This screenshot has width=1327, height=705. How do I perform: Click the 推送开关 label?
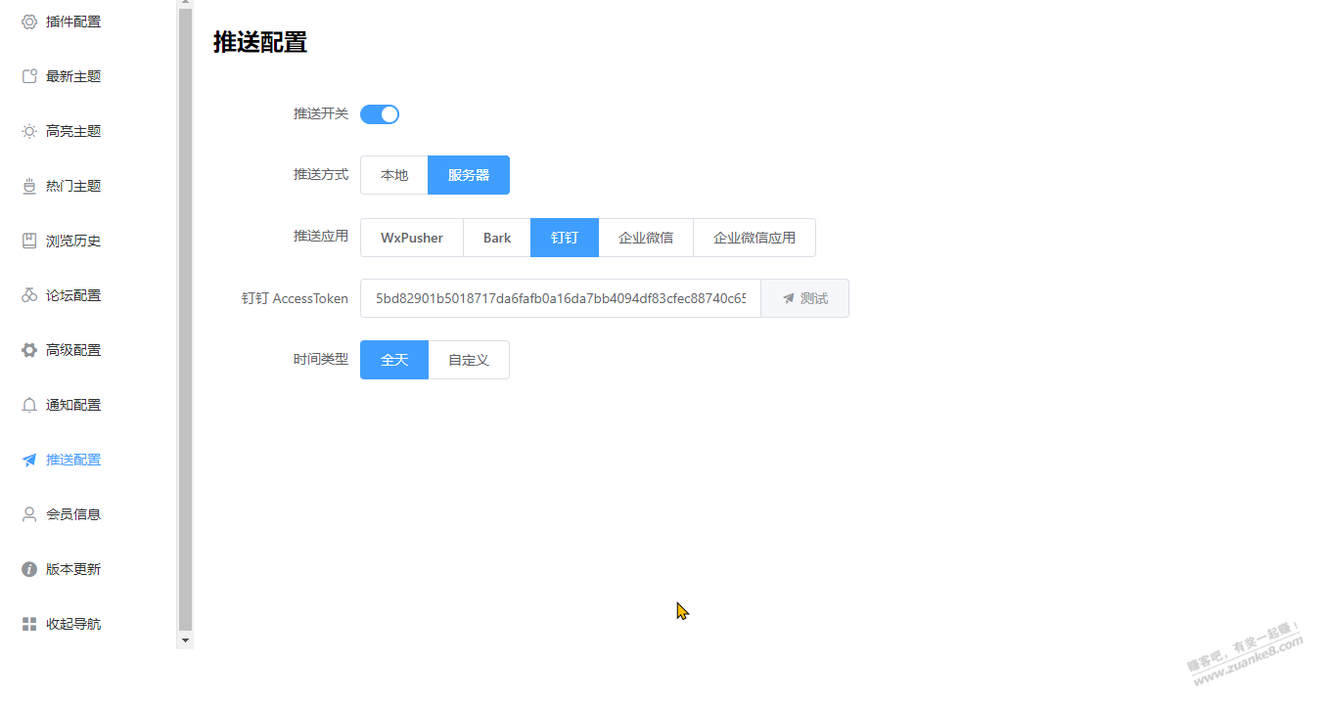(x=321, y=113)
